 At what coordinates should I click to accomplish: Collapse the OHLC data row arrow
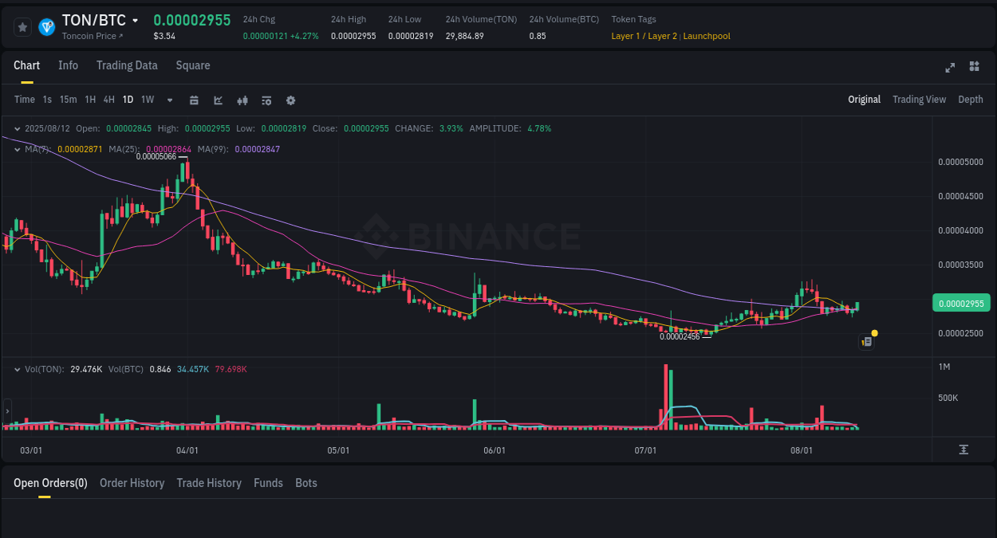[16, 128]
